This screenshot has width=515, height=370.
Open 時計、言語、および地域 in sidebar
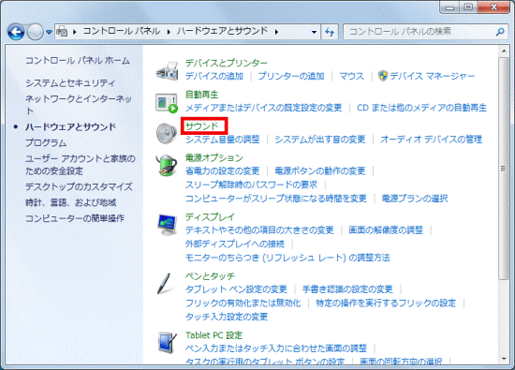tap(70, 202)
